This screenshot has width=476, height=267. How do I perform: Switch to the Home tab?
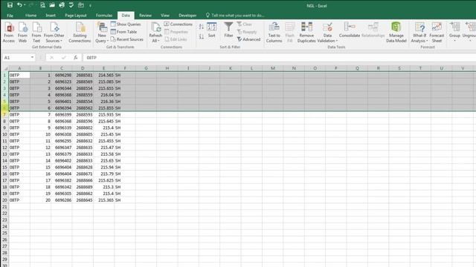tap(30, 16)
